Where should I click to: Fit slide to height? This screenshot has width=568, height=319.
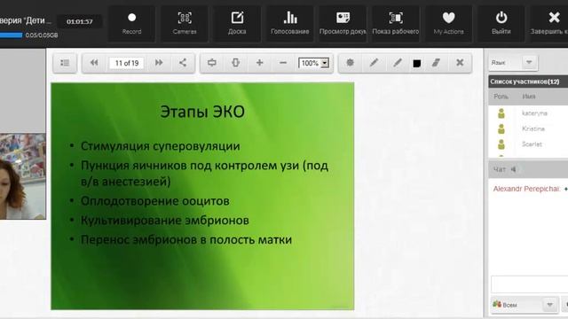coord(235,63)
